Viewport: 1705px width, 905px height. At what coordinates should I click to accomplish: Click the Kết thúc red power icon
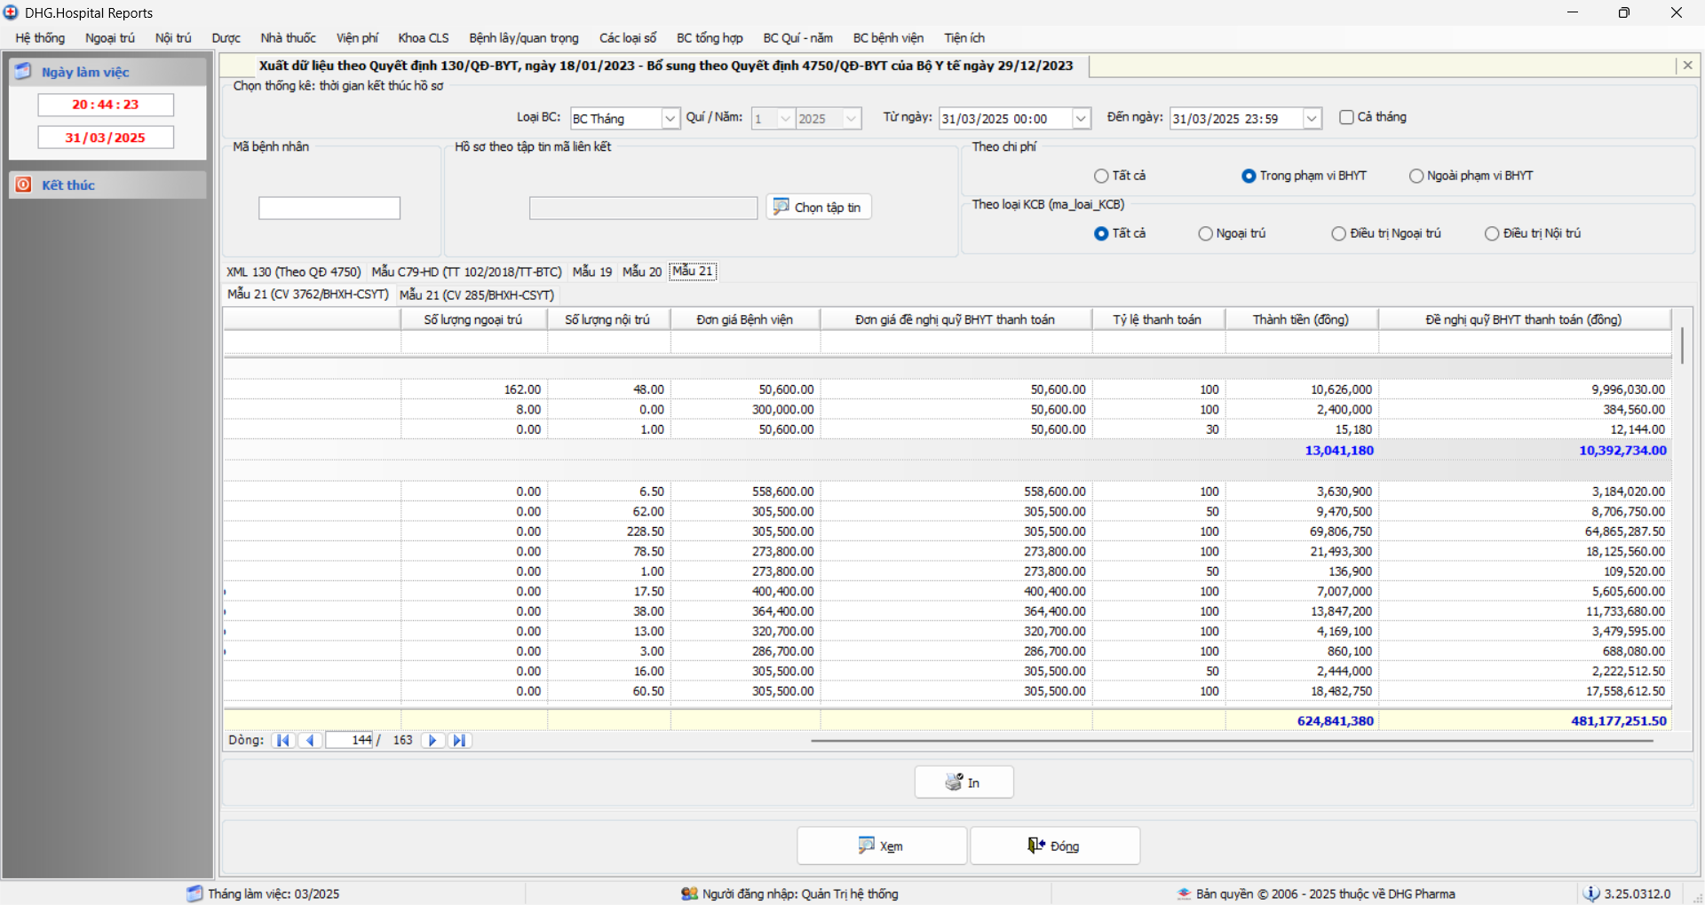point(24,185)
